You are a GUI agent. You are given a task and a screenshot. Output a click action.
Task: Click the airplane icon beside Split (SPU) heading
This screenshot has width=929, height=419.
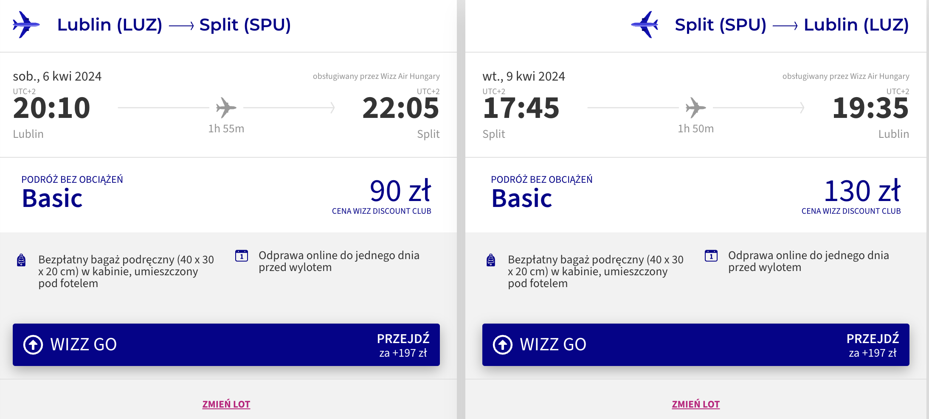click(x=645, y=25)
